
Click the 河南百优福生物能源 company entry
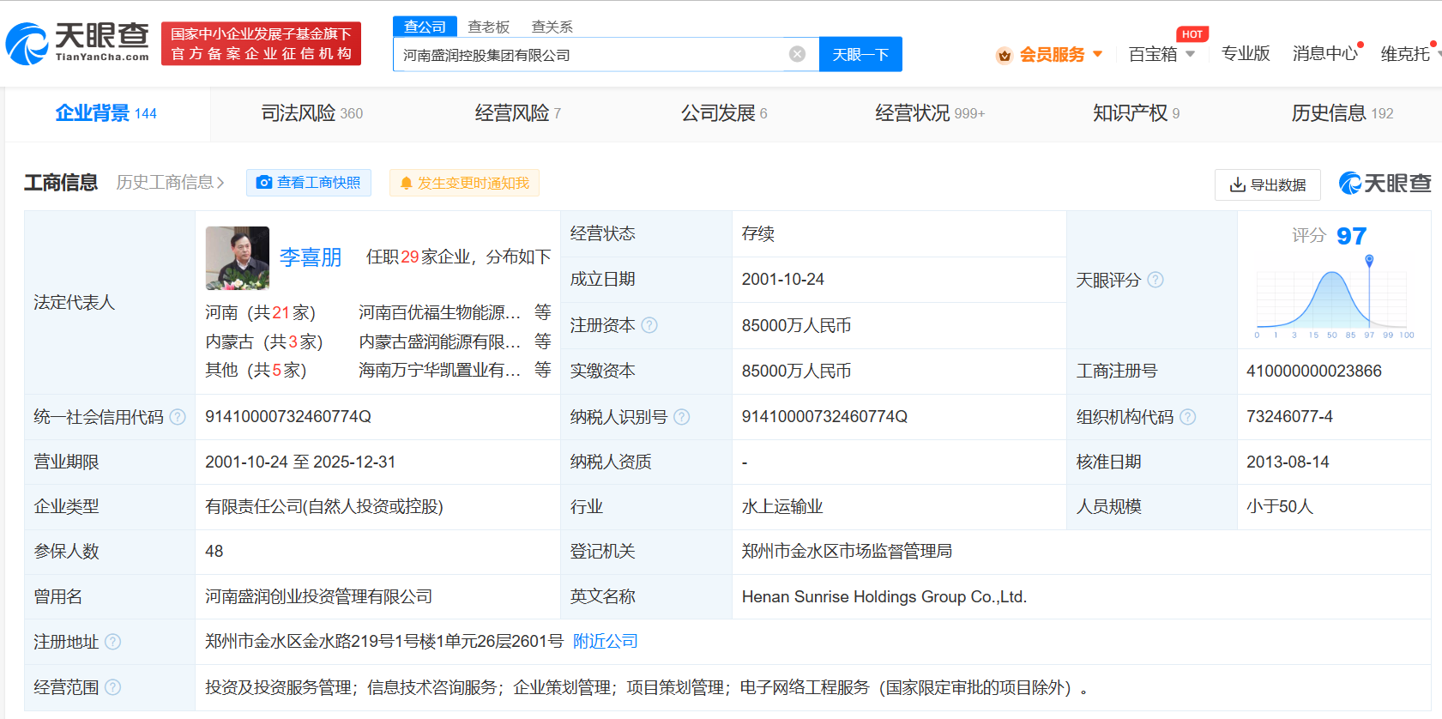[x=439, y=312]
